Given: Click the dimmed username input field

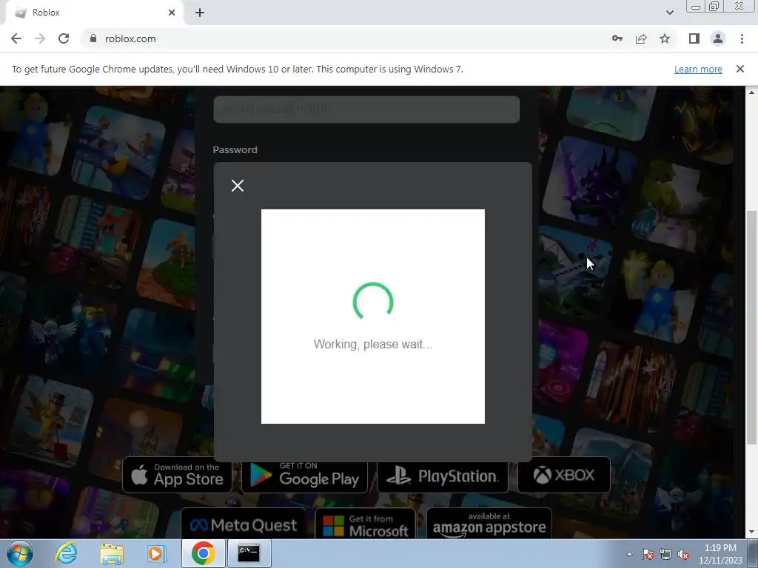Looking at the screenshot, I should (366, 109).
